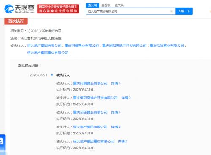Open 恒大地产集团重庆有限公司 link under case progress
The height and width of the screenshot is (155, 211).
[94, 142]
